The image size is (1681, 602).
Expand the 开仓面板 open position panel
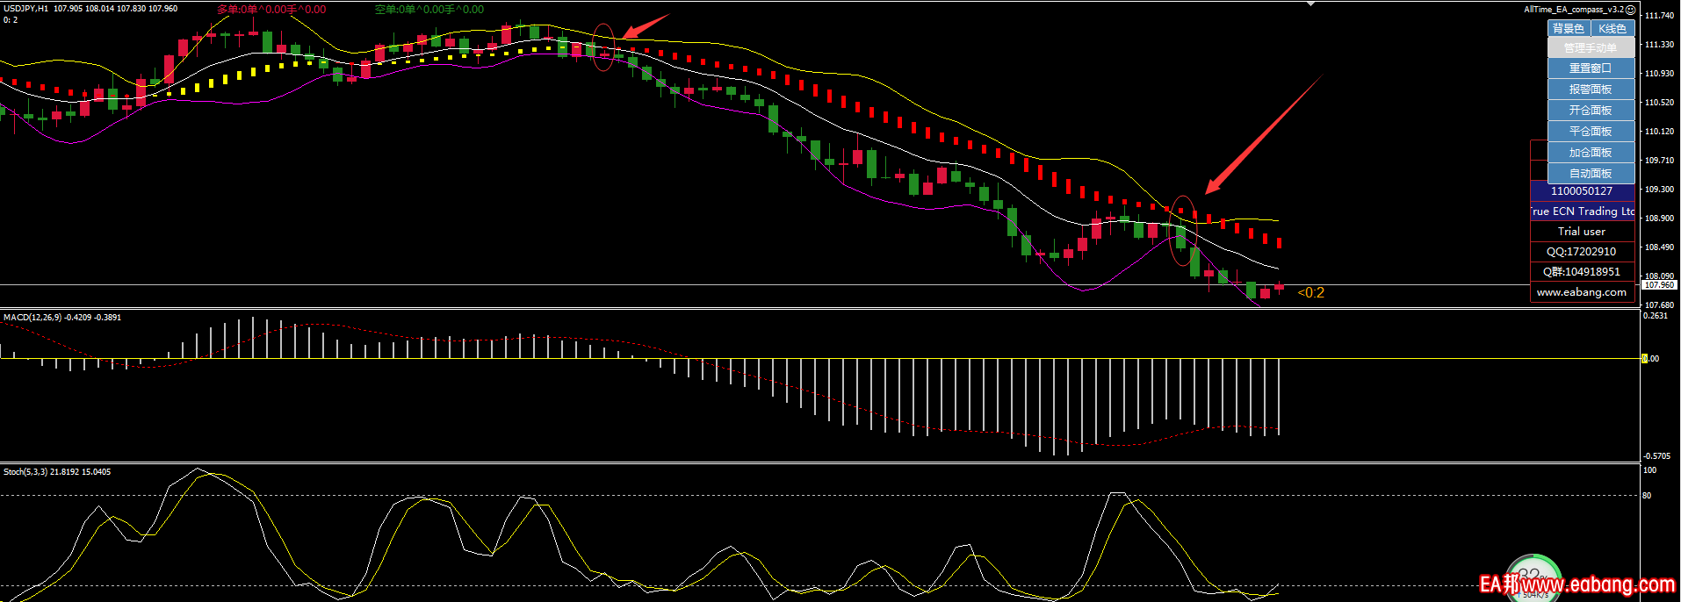(1591, 111)
